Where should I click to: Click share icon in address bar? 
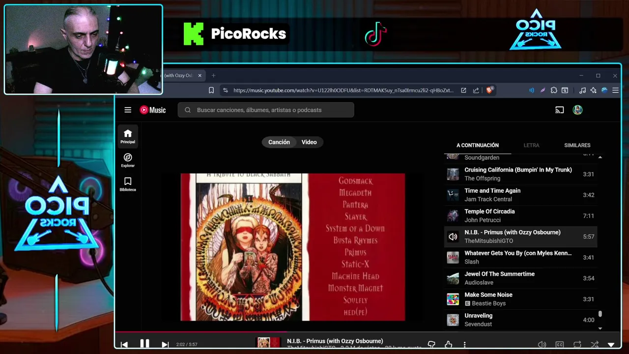pos(476,90)
